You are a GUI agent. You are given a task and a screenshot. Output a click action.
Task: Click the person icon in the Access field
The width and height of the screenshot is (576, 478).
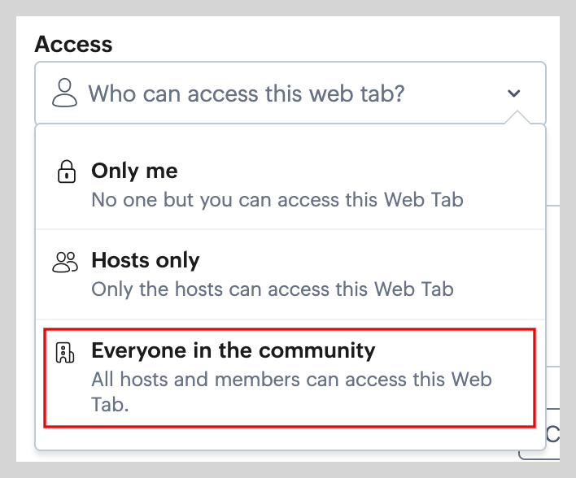[x=64, y=93]
